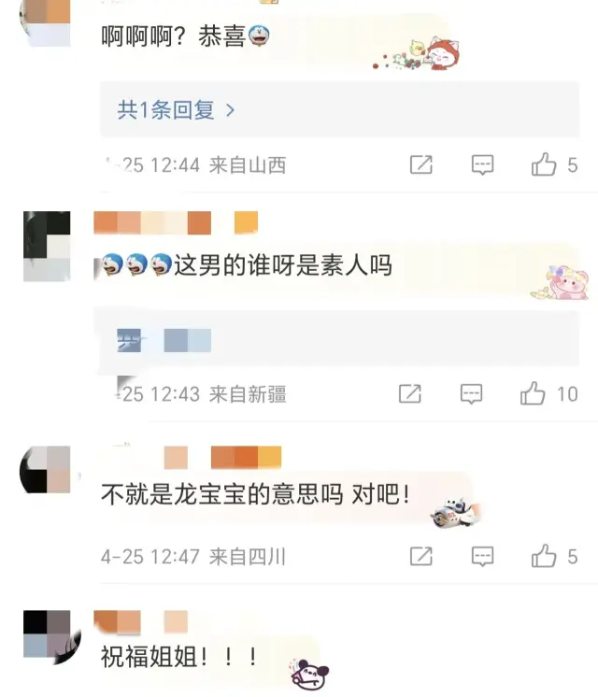Reply to the 山西 comment via chat icon
The image size is (598, 697).
[x=482, y=165]
